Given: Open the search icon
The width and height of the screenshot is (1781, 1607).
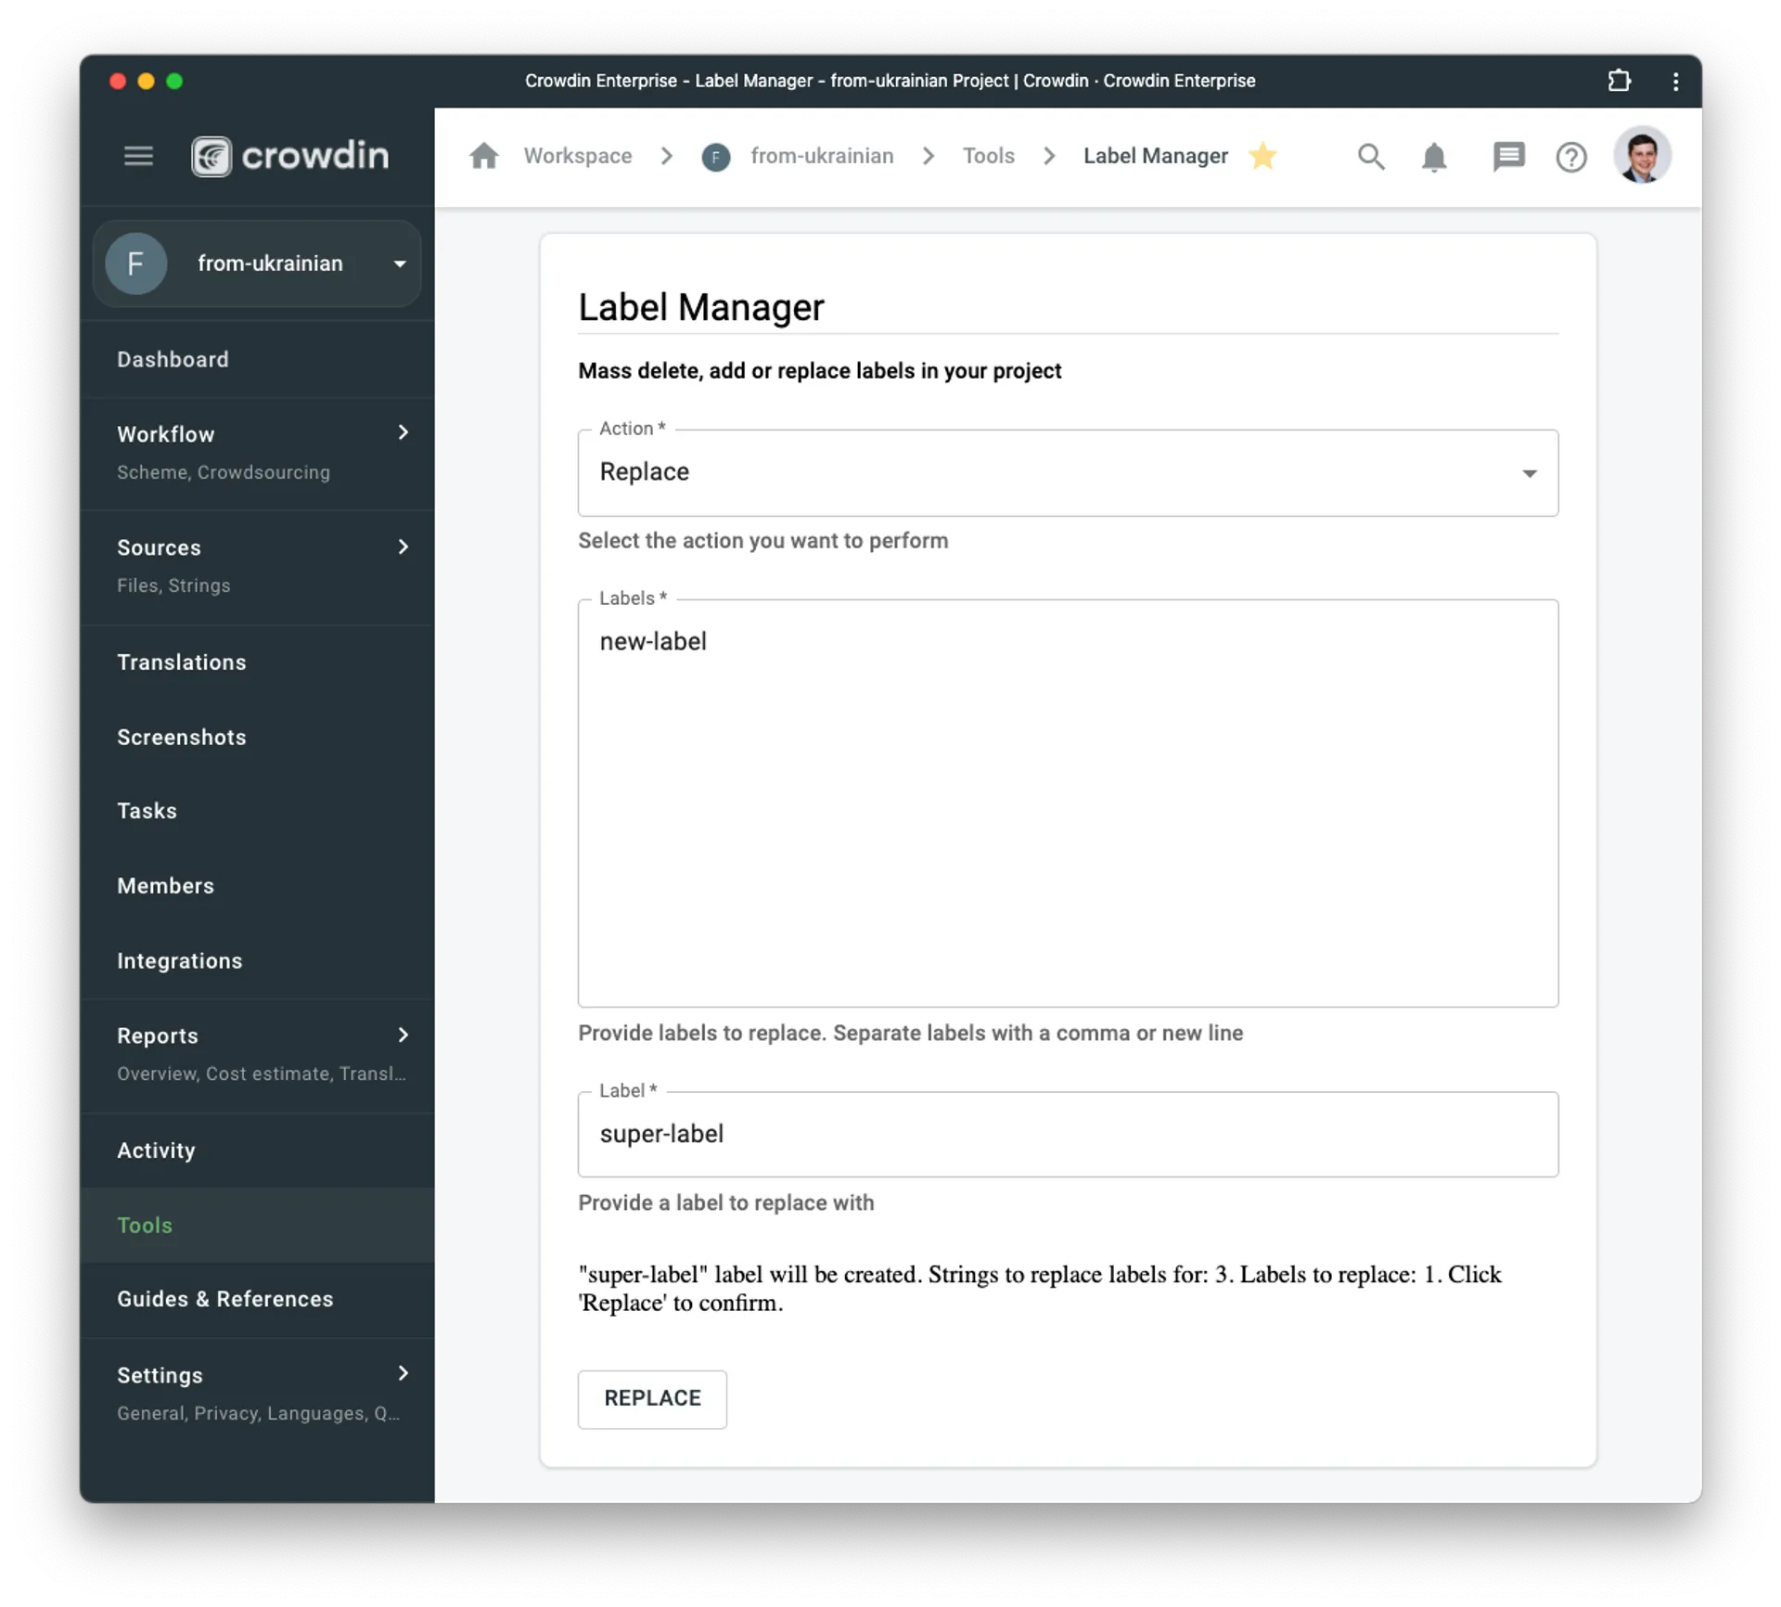Looking at the screenshot, I should pos(1371,156).
